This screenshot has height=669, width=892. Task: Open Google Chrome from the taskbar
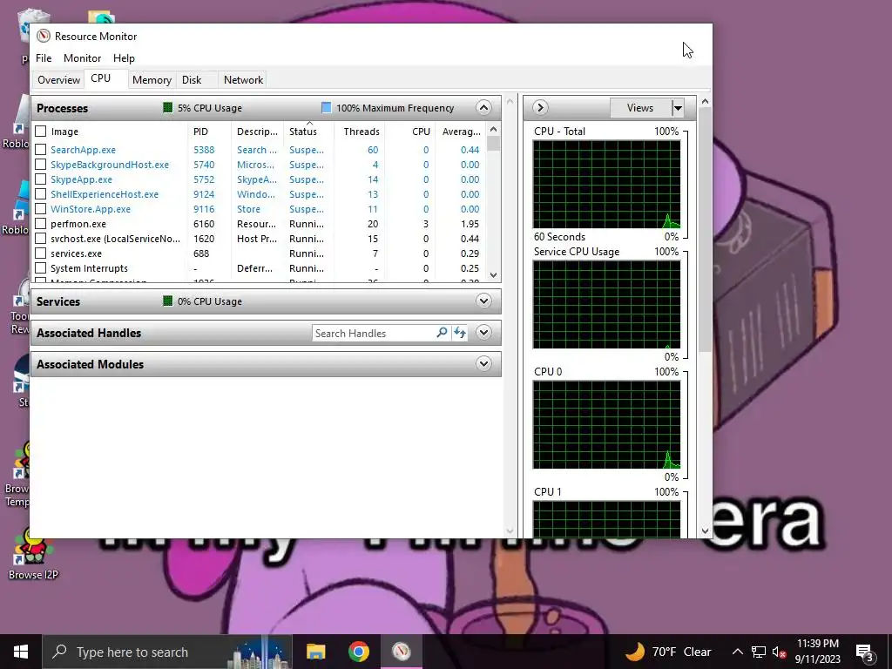[x=359, y=652]
